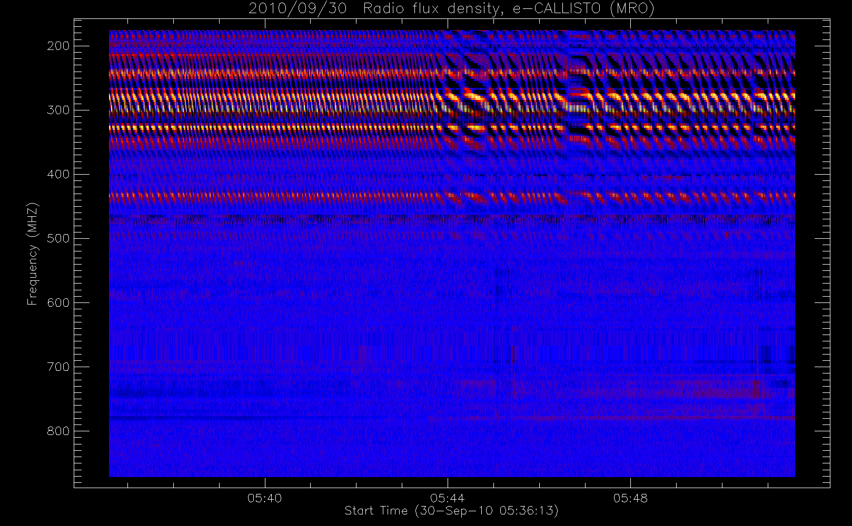The image size is (852, 526).
Task: Click the 'Start Time (30-Sep-10 05:36:13)' label
Action: pos(451,511)
